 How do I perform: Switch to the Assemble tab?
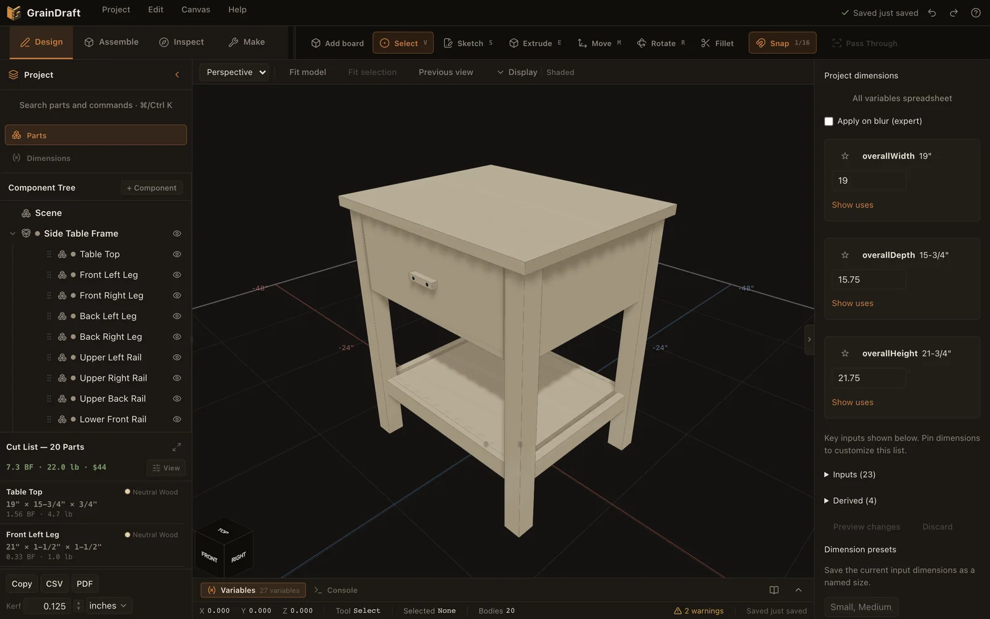point(111,42)
